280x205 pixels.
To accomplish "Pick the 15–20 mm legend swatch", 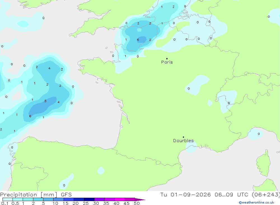I will click(69, 199).
